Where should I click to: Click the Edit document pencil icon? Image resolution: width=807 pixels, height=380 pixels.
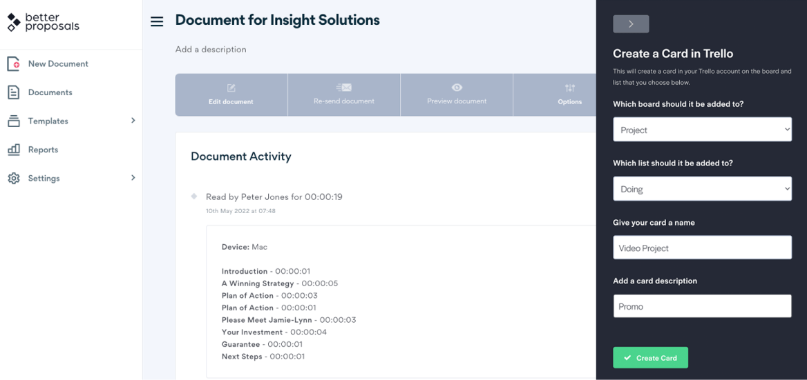(x=231, y=88)
